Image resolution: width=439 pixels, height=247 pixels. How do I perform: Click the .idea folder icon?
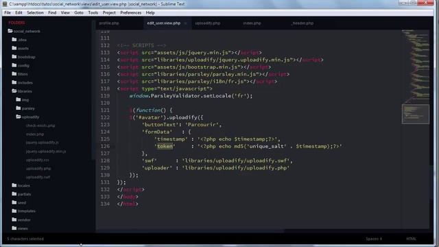click(x=14, y=40)
